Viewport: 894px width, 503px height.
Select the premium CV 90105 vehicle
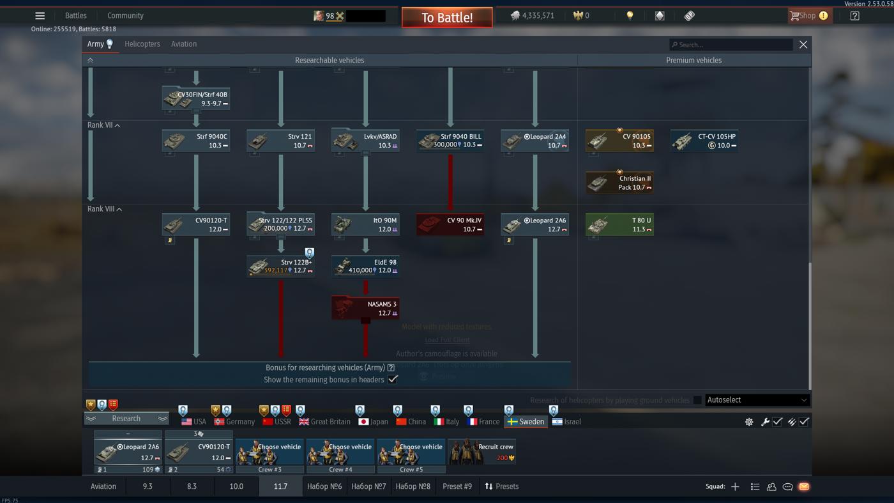(x=619, y=141)
